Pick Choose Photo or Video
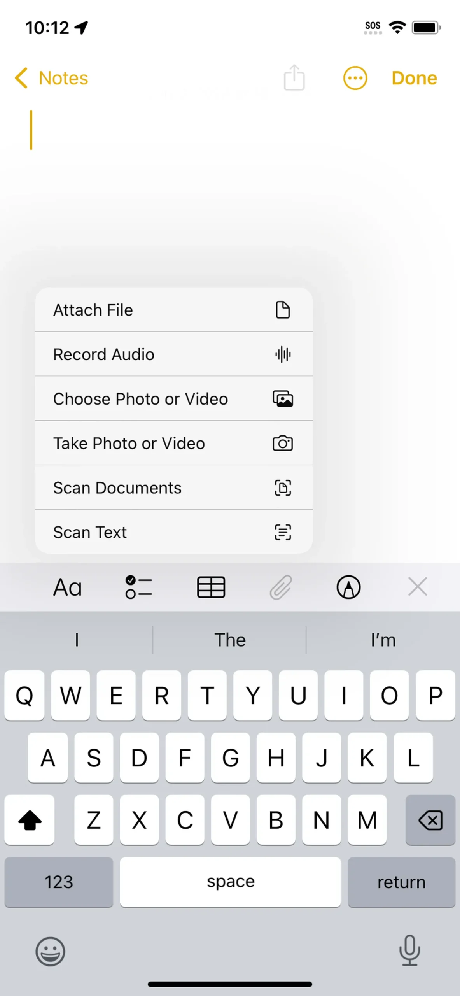460x996 pixels. tap(174, 398)
